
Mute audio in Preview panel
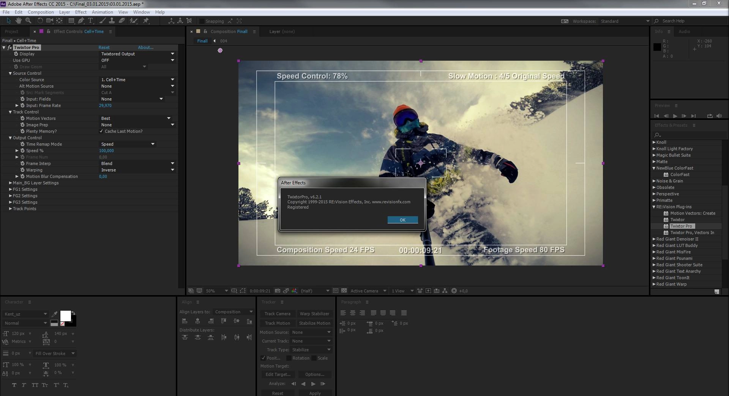pos(719,116)
